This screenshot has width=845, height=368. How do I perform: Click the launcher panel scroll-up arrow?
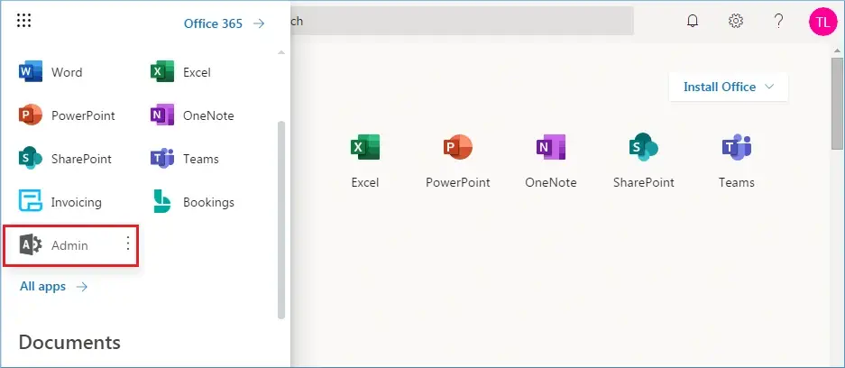[280, 52]
